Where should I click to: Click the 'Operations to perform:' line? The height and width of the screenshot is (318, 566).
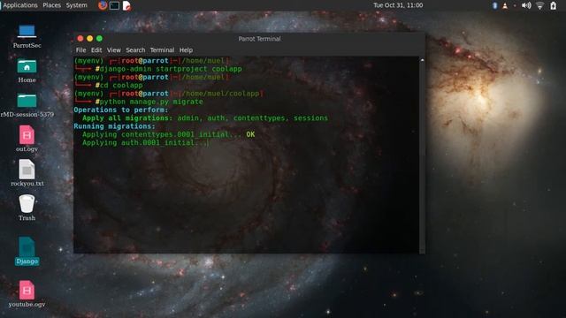click(x=121, y=110)
